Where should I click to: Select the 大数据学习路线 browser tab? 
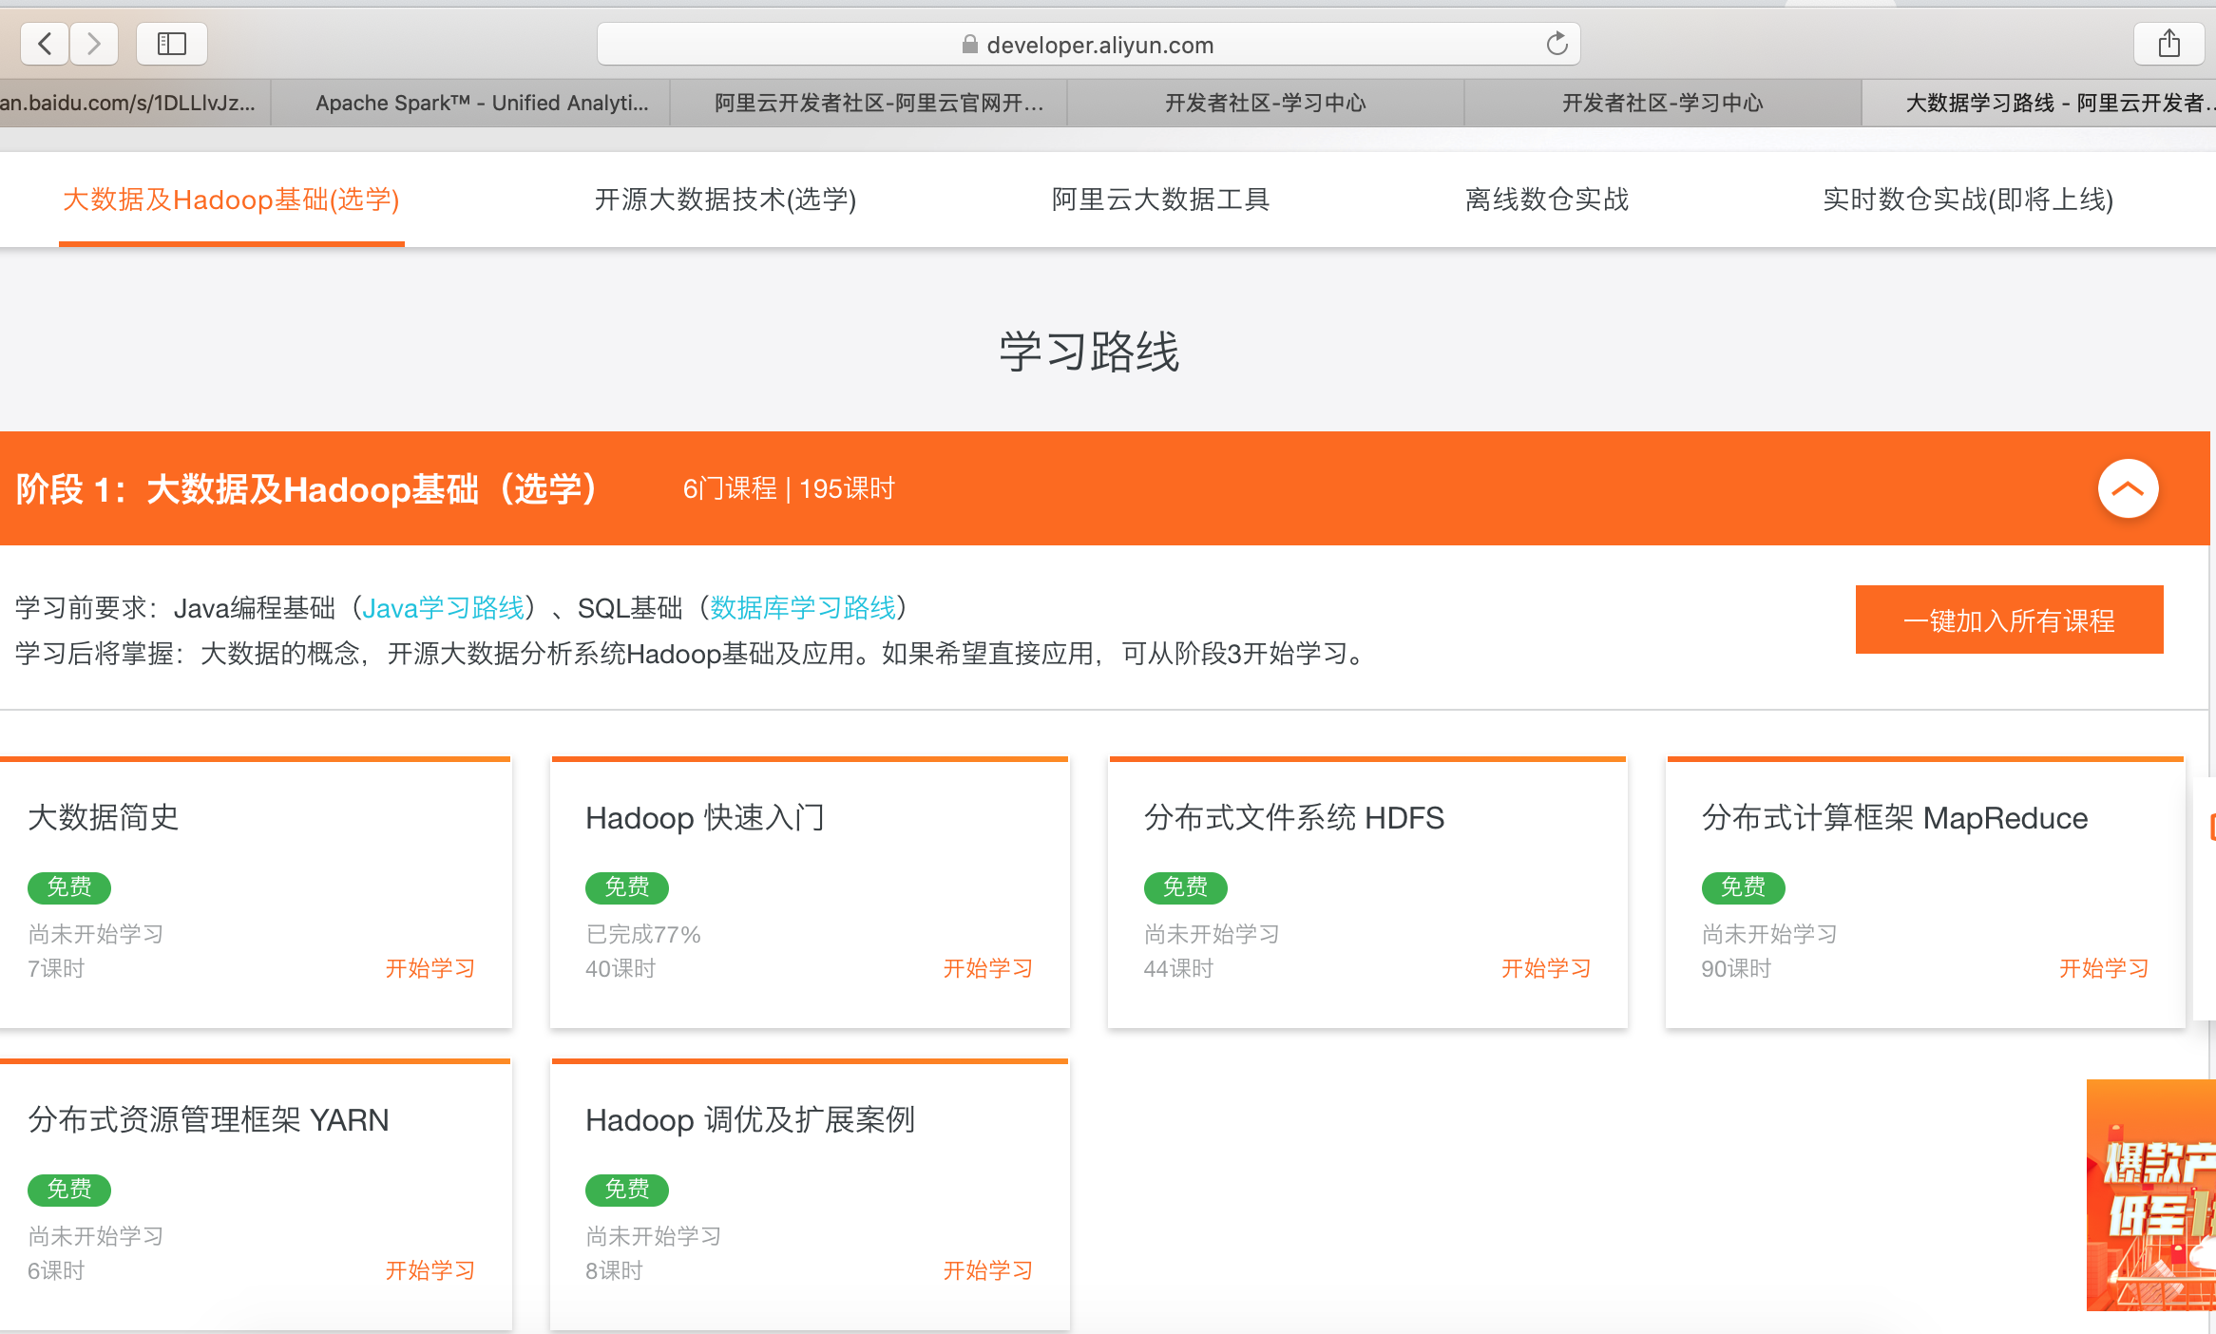pyautogui.click(x=2038, y=103)
